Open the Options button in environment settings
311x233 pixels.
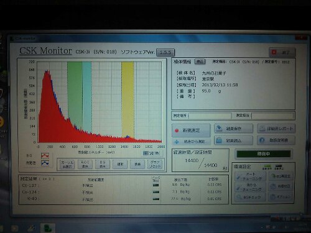281,196
